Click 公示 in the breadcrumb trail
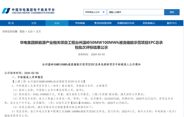The height and width of the screenshot is (117, 184). point(30,31)
